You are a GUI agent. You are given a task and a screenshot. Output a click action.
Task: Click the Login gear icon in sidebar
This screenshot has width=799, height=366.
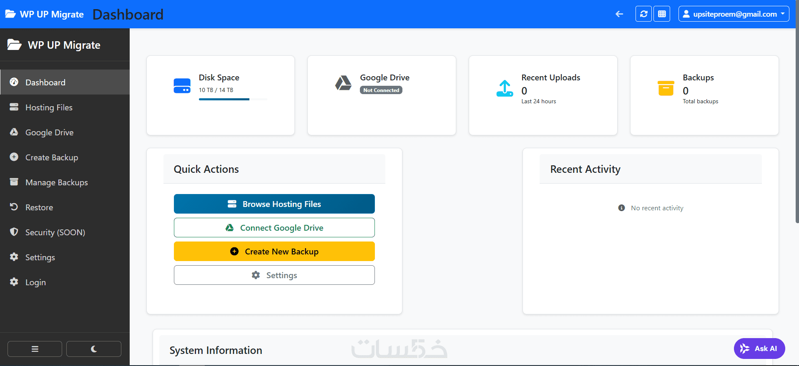click(x=14, y=282)
